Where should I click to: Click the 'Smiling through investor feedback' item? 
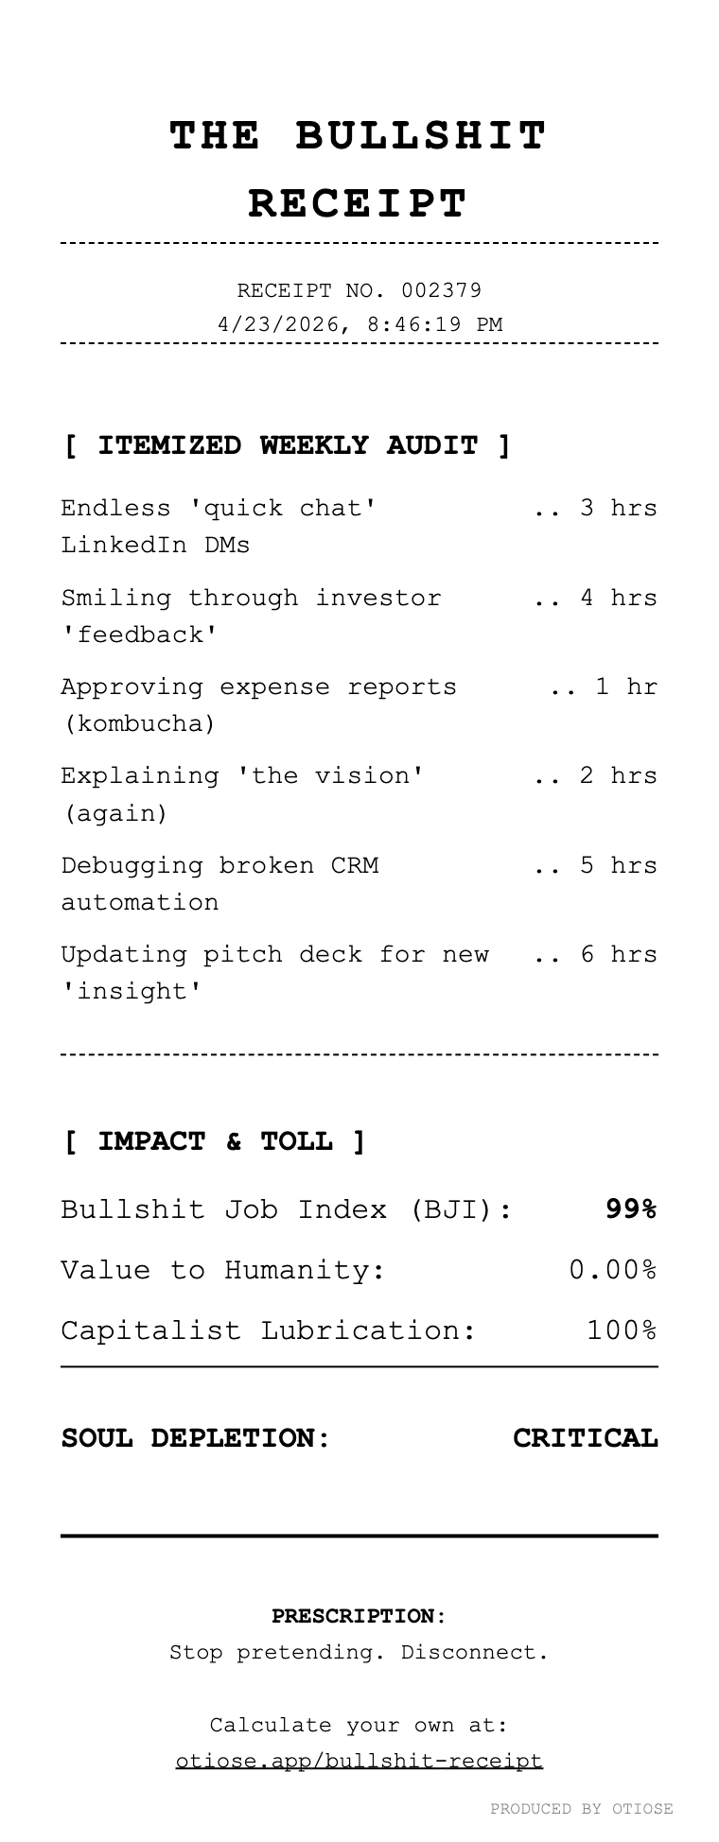pos(251,616)
